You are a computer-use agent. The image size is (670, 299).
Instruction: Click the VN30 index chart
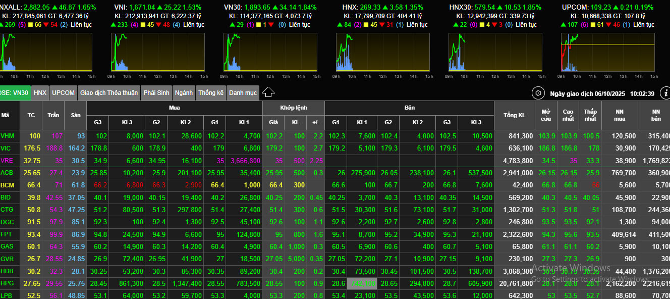click(270, 52)
